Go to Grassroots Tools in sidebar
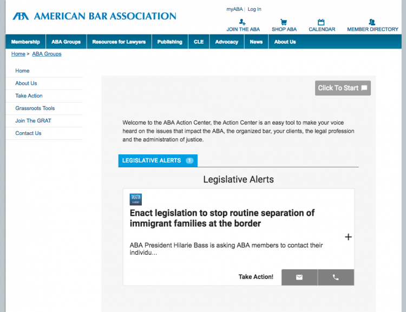 [x=35, y=108]
